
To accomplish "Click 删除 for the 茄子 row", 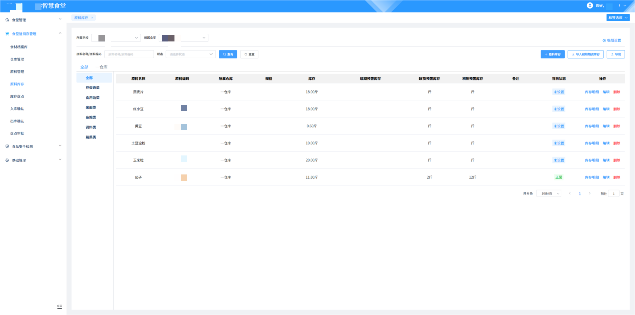I will coord(617,177).
